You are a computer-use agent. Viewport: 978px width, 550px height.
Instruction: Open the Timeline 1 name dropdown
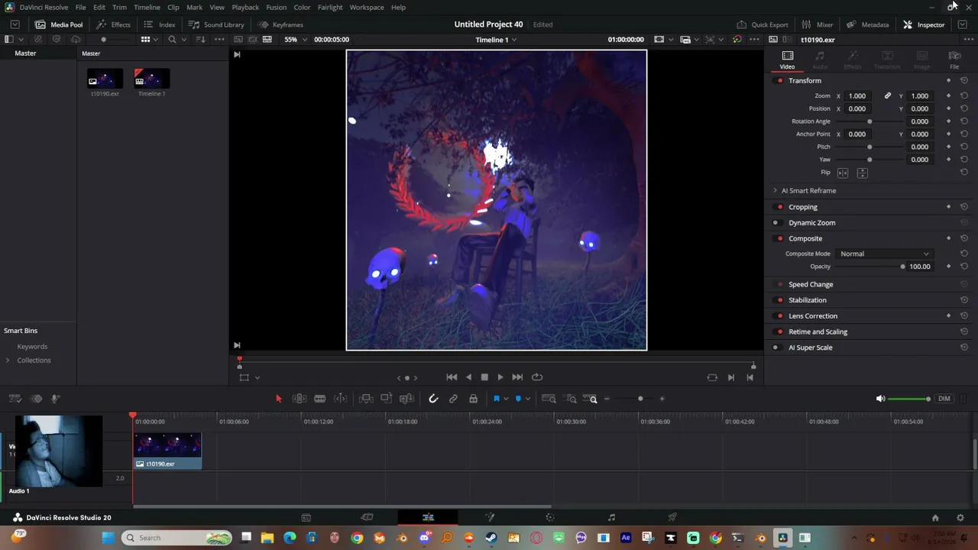496,40
